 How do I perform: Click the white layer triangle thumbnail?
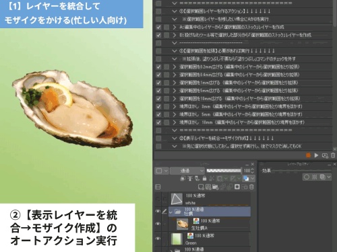coord(177,199)
